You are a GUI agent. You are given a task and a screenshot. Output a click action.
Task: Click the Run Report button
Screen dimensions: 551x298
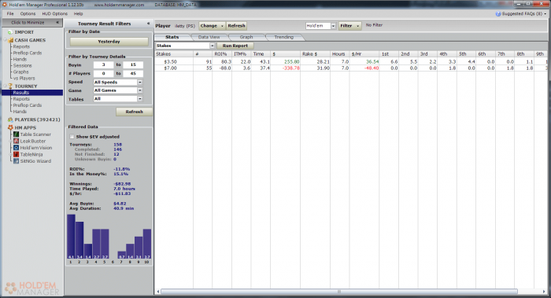click(x=235, y=46)
